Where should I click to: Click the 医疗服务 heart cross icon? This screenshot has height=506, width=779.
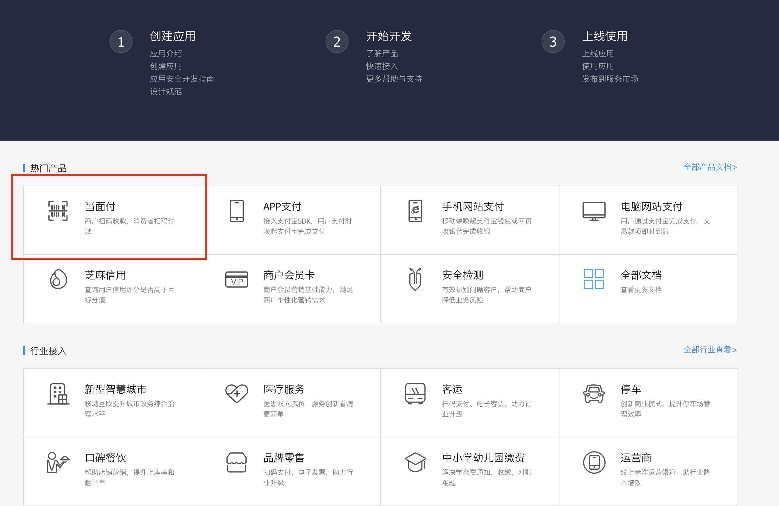[x=237, y=393]
